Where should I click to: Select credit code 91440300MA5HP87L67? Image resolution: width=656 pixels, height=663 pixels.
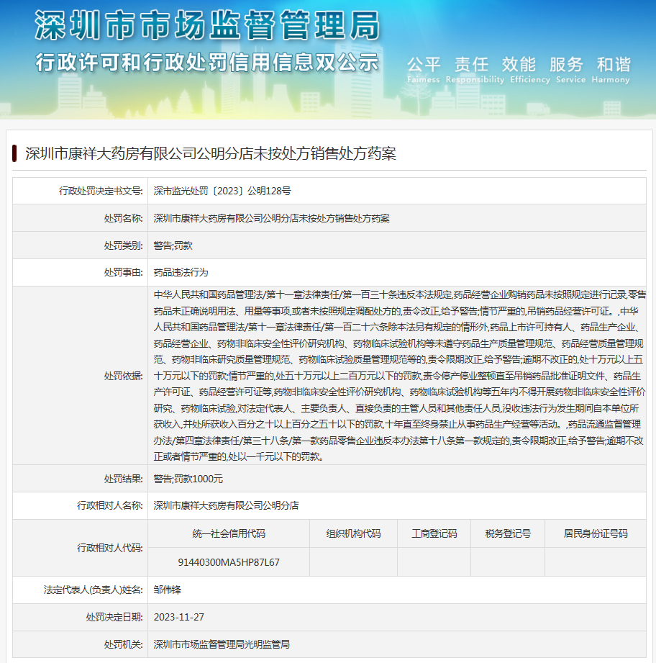click(x=229, y=562)
